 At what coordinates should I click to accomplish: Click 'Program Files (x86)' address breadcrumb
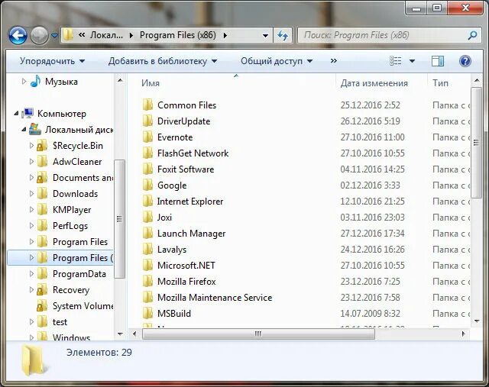point(178,35)
